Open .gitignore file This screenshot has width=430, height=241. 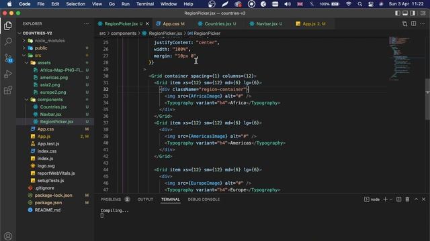44,188
